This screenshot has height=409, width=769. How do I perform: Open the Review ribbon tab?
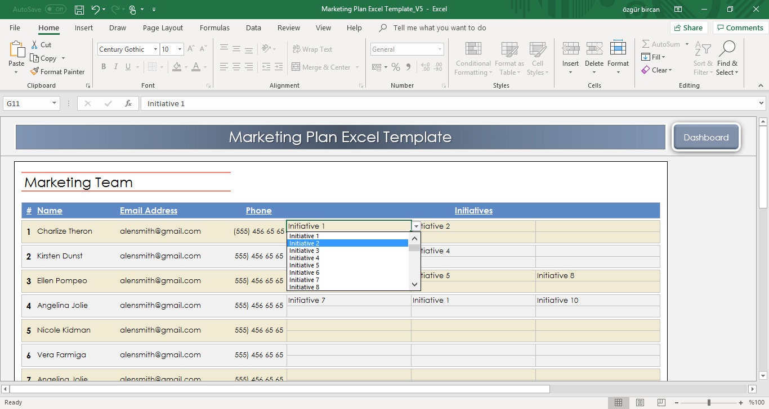(288, 28)
